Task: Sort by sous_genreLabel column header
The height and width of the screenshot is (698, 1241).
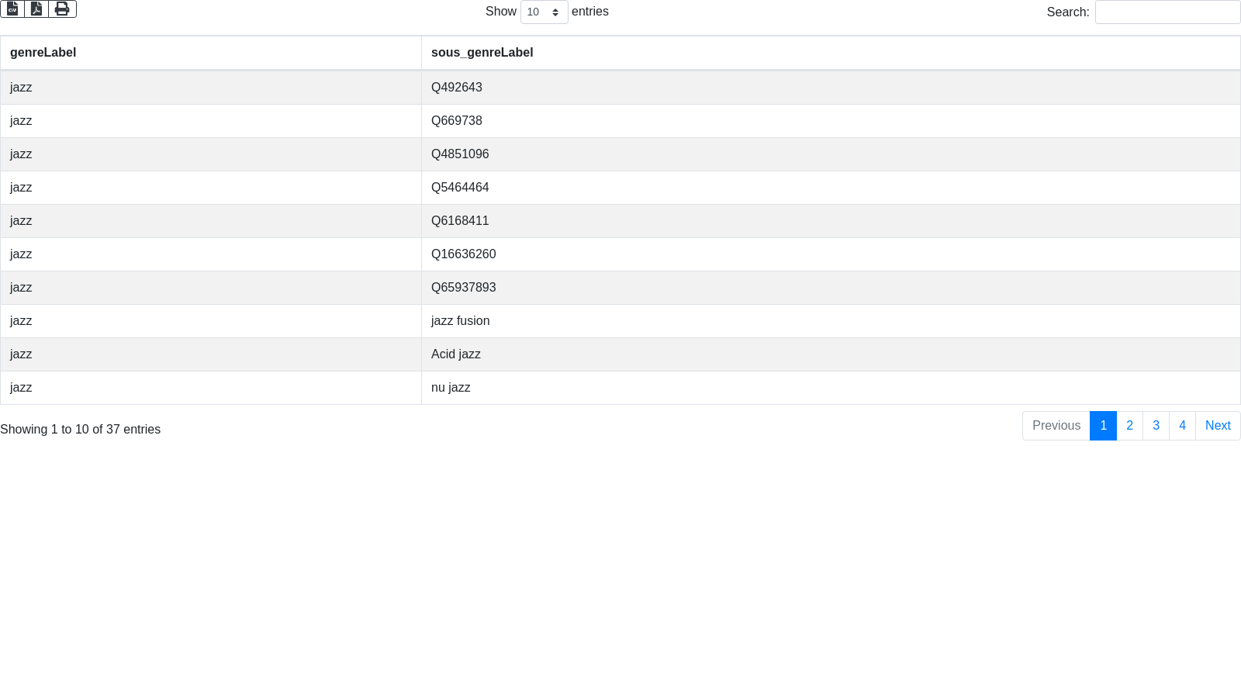Action: click(482, 53)
